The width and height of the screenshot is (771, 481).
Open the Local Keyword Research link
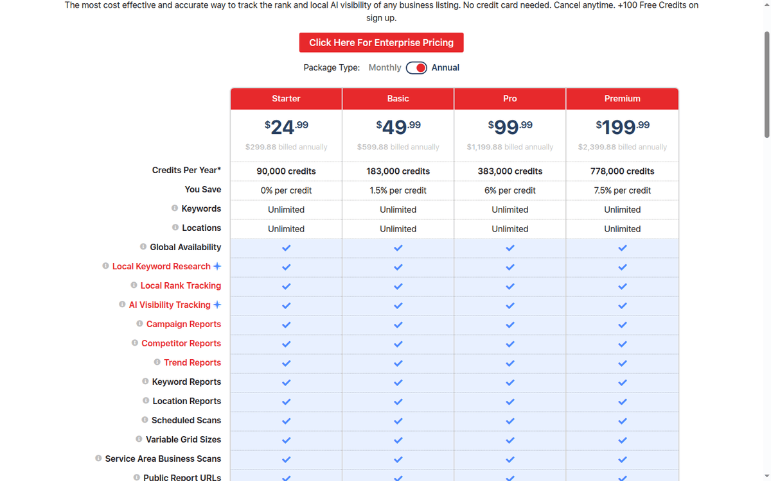[x=161, y=266]
